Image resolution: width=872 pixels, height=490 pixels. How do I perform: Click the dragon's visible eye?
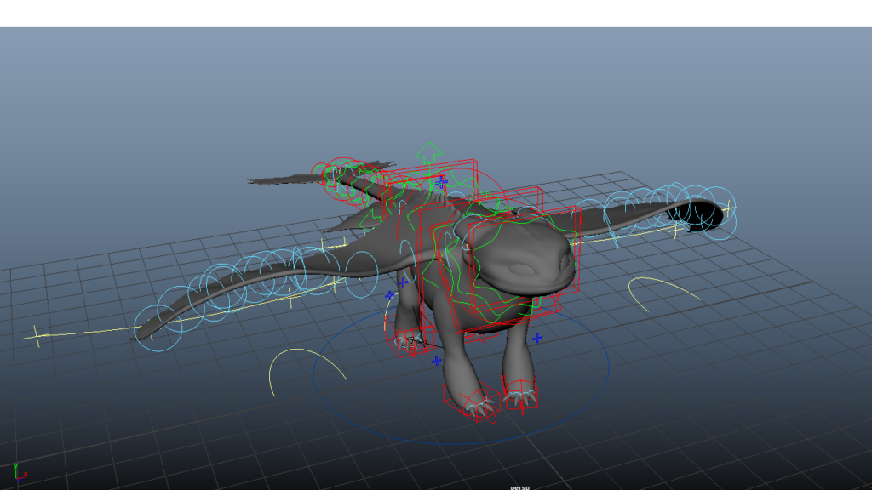(x=468, y=248)
